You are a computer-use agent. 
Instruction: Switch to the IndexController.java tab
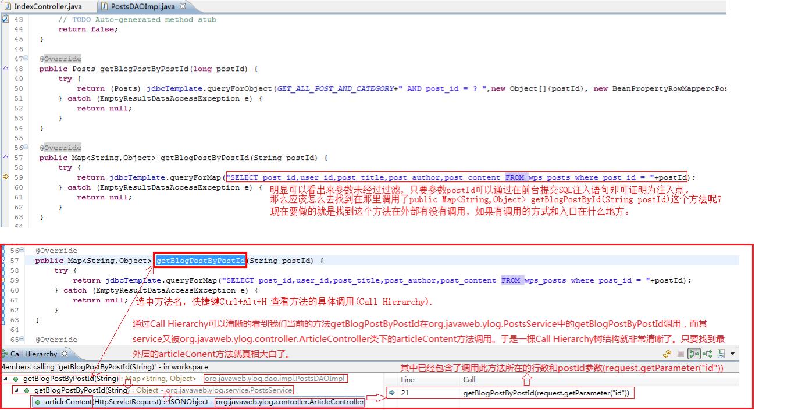[48, 6]
